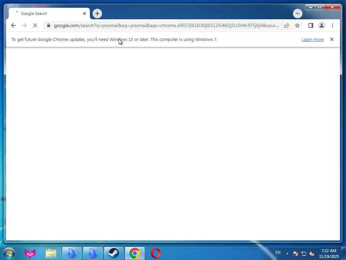346x260 pixels.
Task: Launch the pink cat-face taskbar app
Action: [30, 253]
